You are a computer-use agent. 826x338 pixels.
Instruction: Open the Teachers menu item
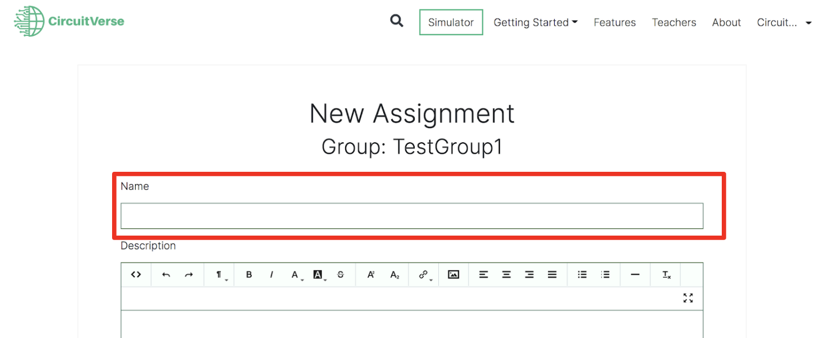pos(674,22)
